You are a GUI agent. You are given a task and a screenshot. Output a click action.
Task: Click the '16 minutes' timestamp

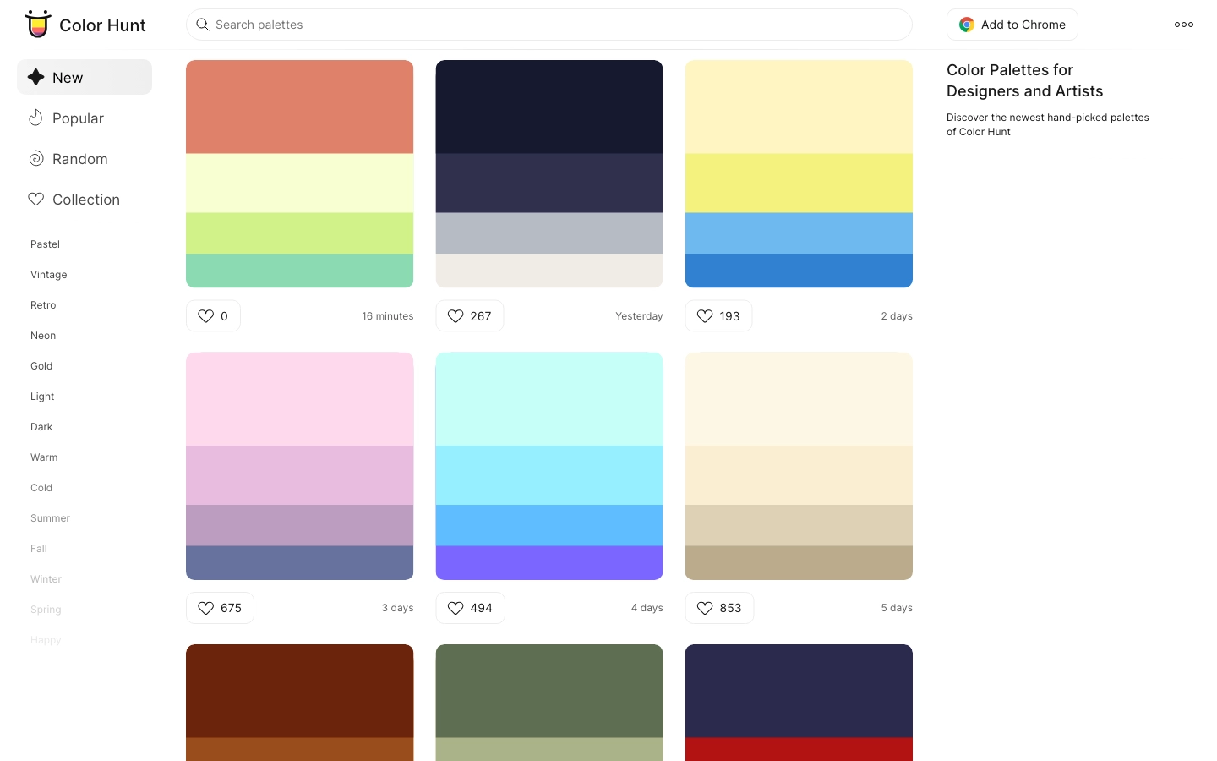(x=388, y=316)
